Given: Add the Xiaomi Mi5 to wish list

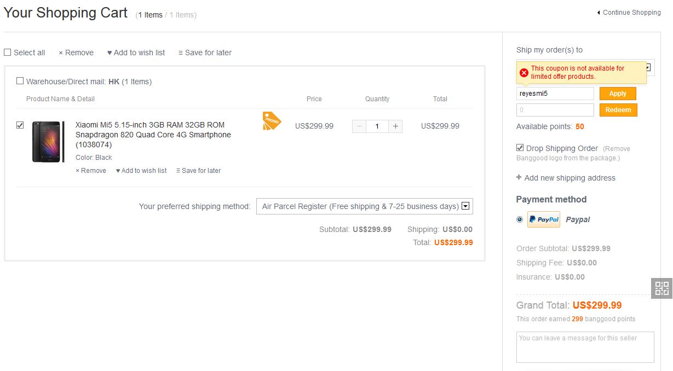Looking at the screenshot, I should point(141,171).
